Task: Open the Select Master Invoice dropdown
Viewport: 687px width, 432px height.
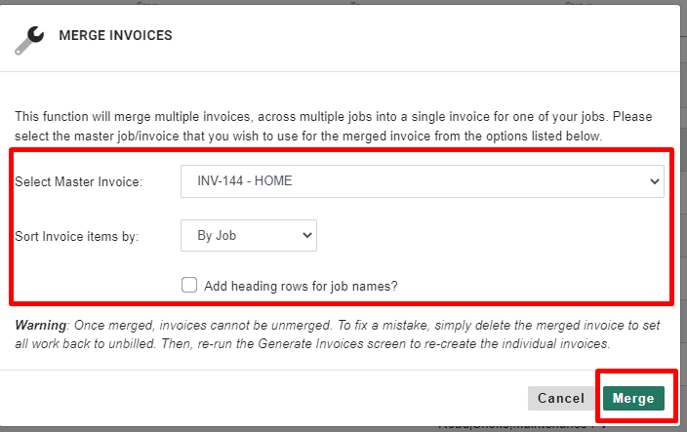Action: coord(423,181)
